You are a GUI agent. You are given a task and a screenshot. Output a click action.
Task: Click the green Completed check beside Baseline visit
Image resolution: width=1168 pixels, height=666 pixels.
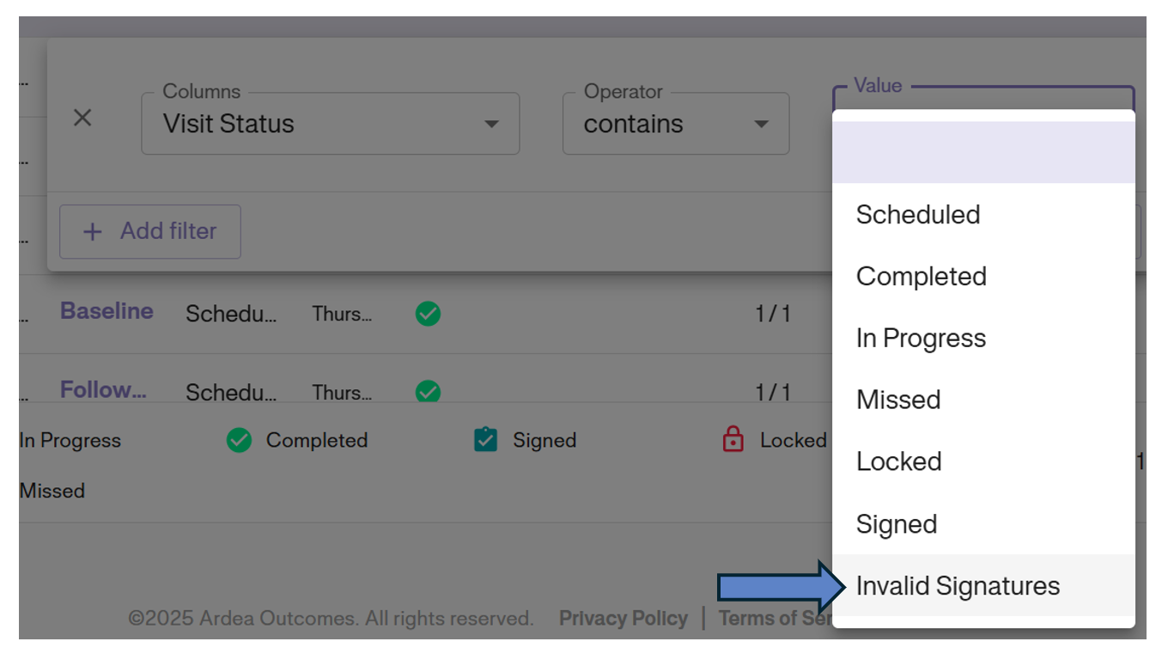click(427, 314)
